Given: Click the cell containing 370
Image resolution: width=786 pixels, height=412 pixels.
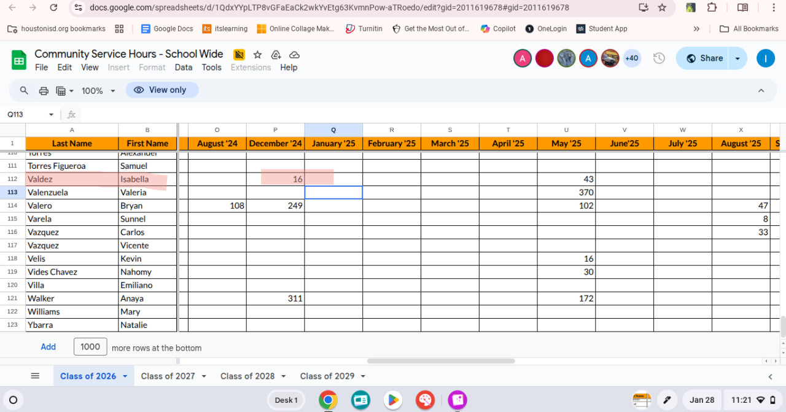Looking at the screenshot, I should (x=566, y=192).
